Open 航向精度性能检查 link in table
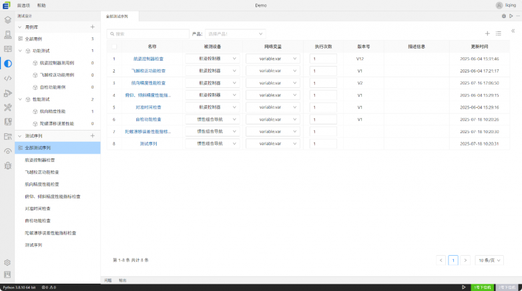 [148, 83]
